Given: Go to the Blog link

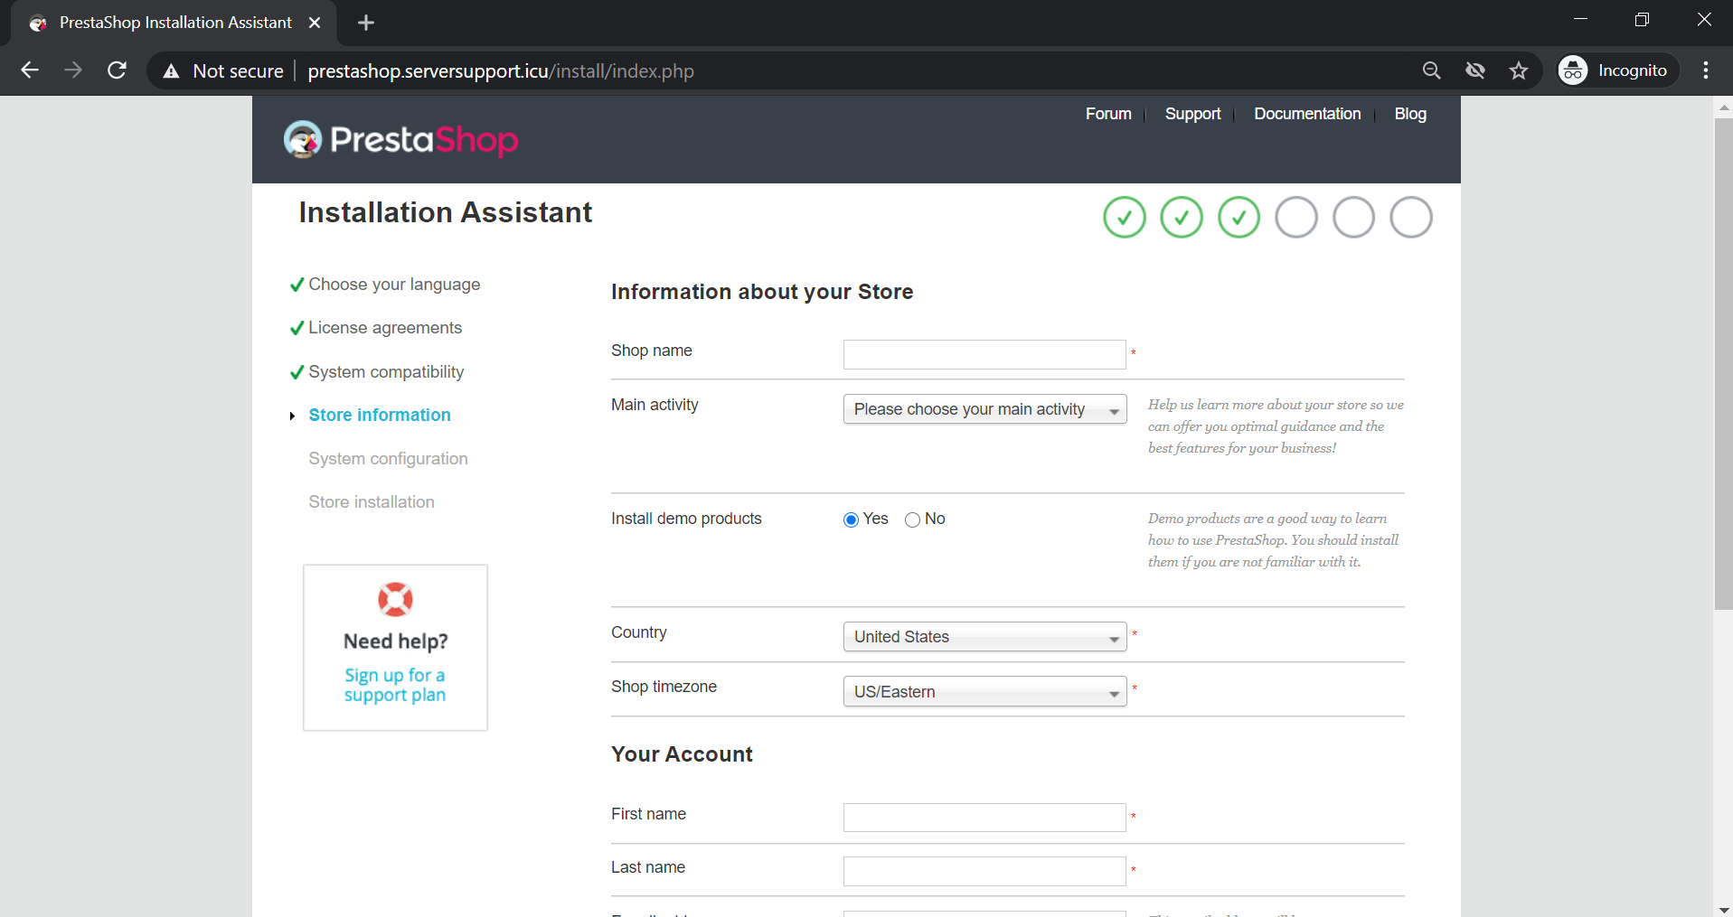Looking at the screenshot, I should [1409, 114].
